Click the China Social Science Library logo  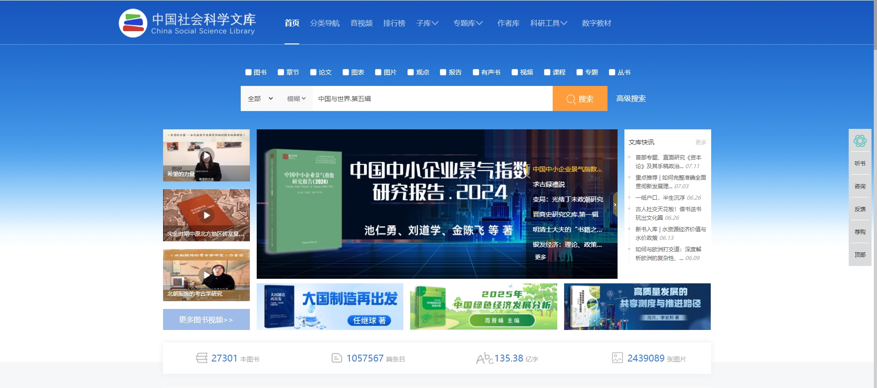coord(187,23)
